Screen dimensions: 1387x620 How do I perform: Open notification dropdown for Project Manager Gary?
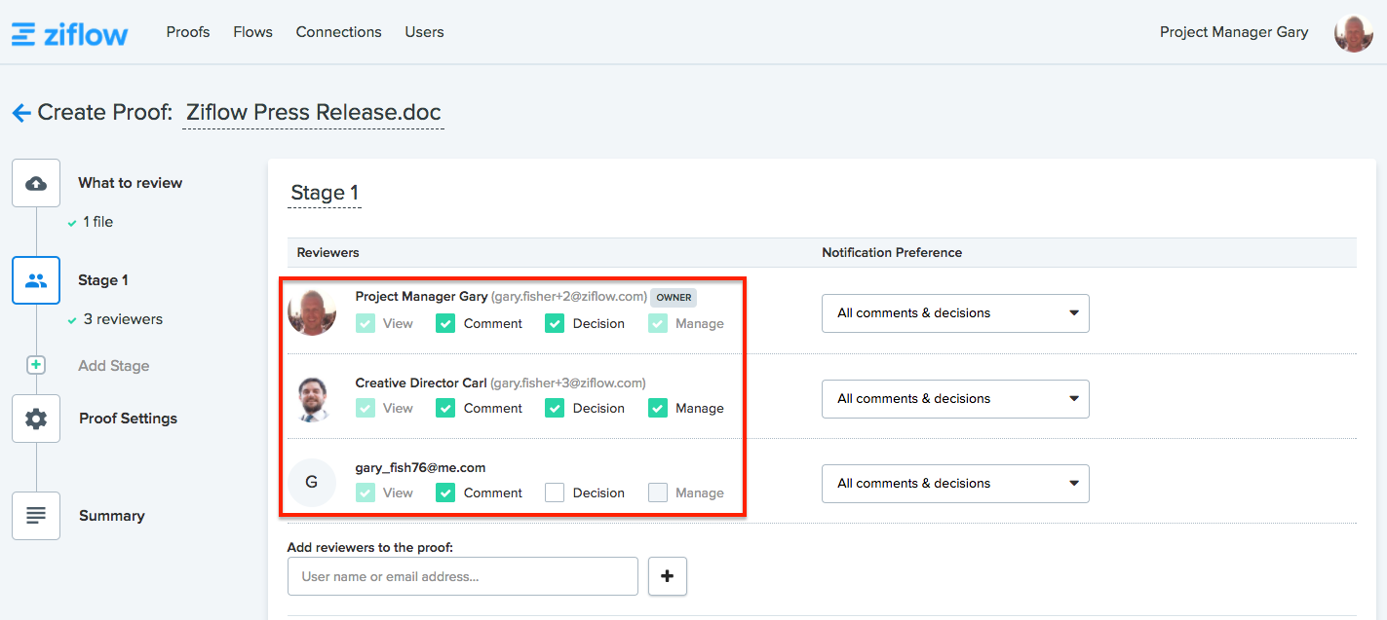click(955, 313)
